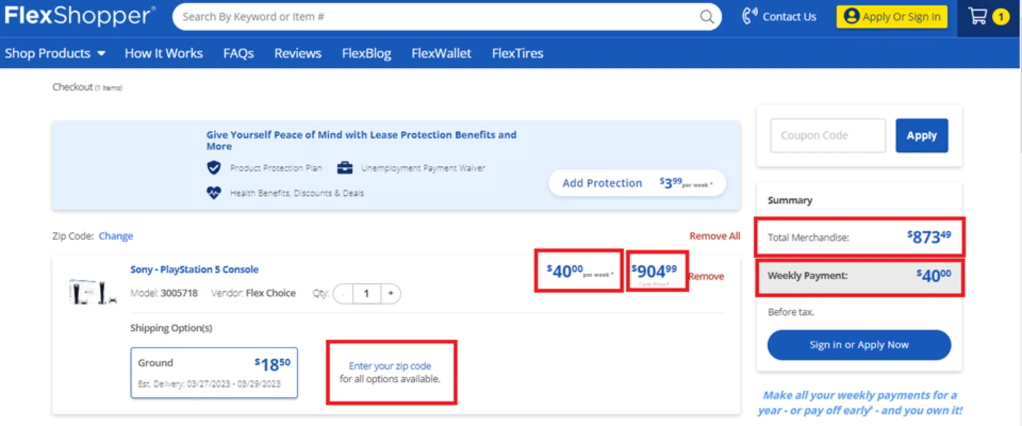This screenshot has width=1022, height=426.
Task: Open Sony - PlayStation 5 Console link
Action: click(194, 269)
